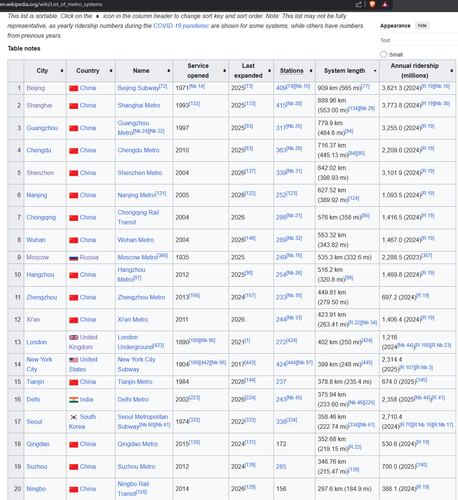
Task: Open Beijing stations count 409 link
Action: click(x=281, y=88)
